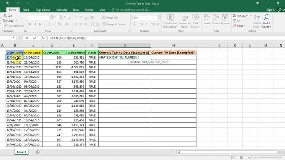285x160 pixels.
Task: Open the Data tab
Action: coord(76,10)
